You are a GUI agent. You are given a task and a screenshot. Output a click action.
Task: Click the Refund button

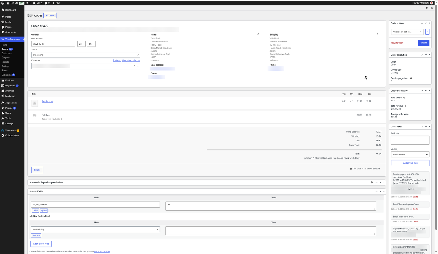(37, 170)
